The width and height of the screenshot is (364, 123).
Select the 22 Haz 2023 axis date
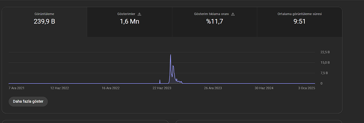pyautogui.click(x=162, y=88)
